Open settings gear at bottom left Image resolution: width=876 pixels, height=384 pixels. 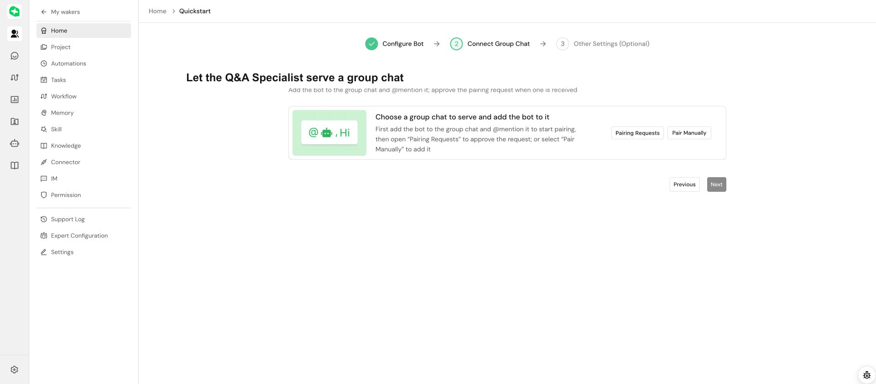(15, 370)
